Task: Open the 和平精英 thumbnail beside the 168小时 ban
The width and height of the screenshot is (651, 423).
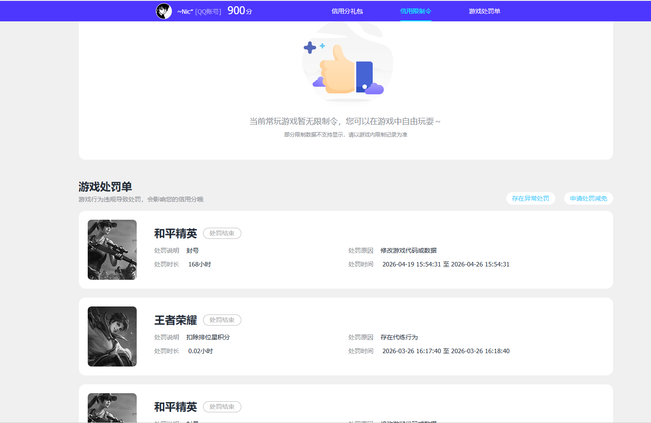Action: coord(112,250)
